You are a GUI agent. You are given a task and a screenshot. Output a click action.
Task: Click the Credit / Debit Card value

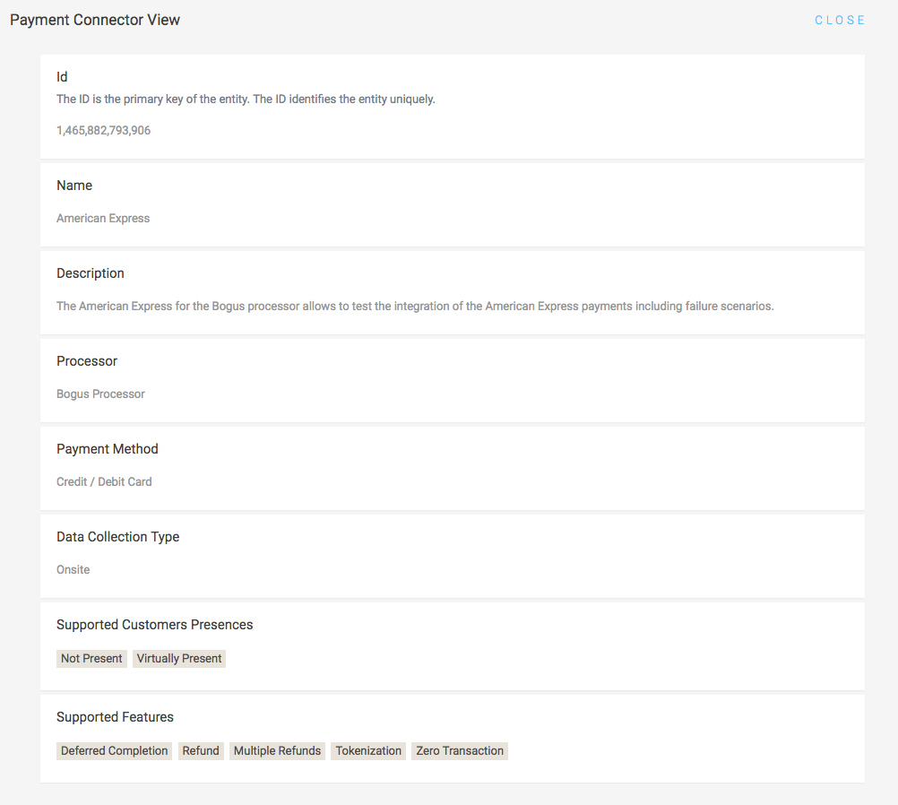[104, 482]
